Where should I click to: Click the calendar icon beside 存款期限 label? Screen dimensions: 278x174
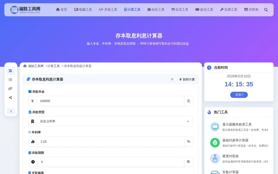point(30,153)
